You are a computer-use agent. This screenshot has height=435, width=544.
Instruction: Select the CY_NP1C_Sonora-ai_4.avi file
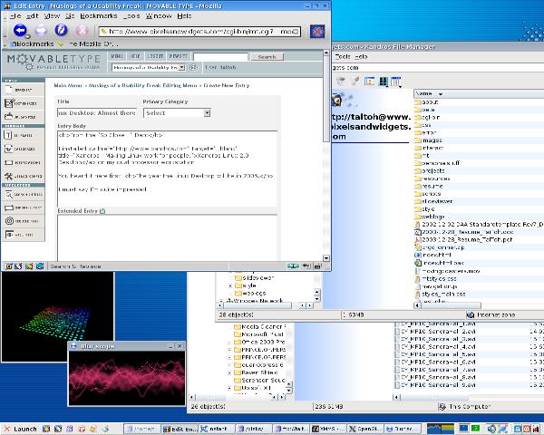pos(435,346)
